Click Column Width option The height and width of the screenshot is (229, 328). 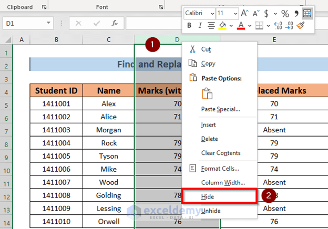pos(223,182)
